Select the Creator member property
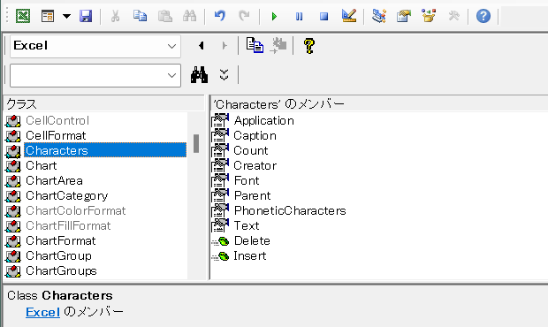 tap(255, 165)
